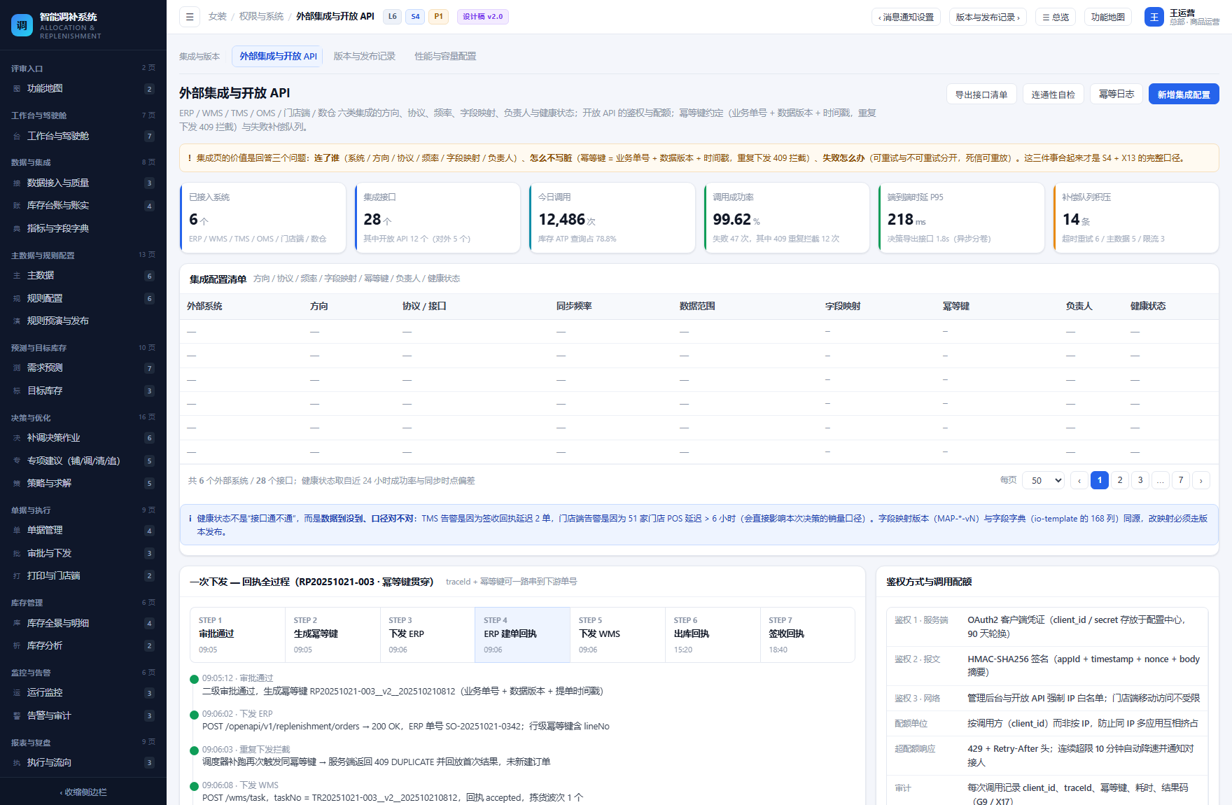
Task: Go to next page arrow in pagination
Action: tap(1201, 480)
